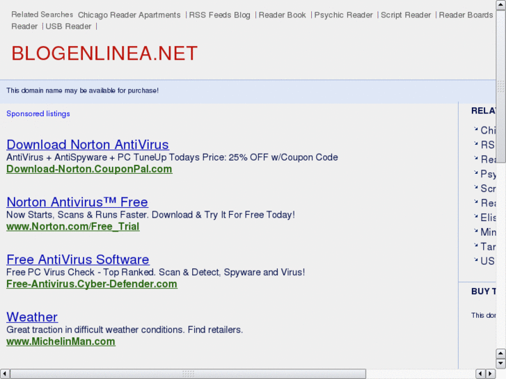
Task: Open the RSS Feeds Blog link
Action: (219, 15)
